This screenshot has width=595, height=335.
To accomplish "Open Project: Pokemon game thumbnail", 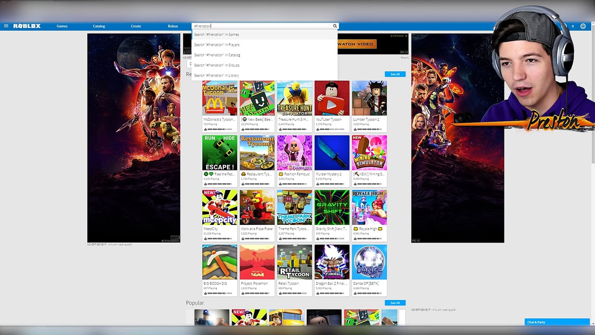I will click(x=257, y=262).
